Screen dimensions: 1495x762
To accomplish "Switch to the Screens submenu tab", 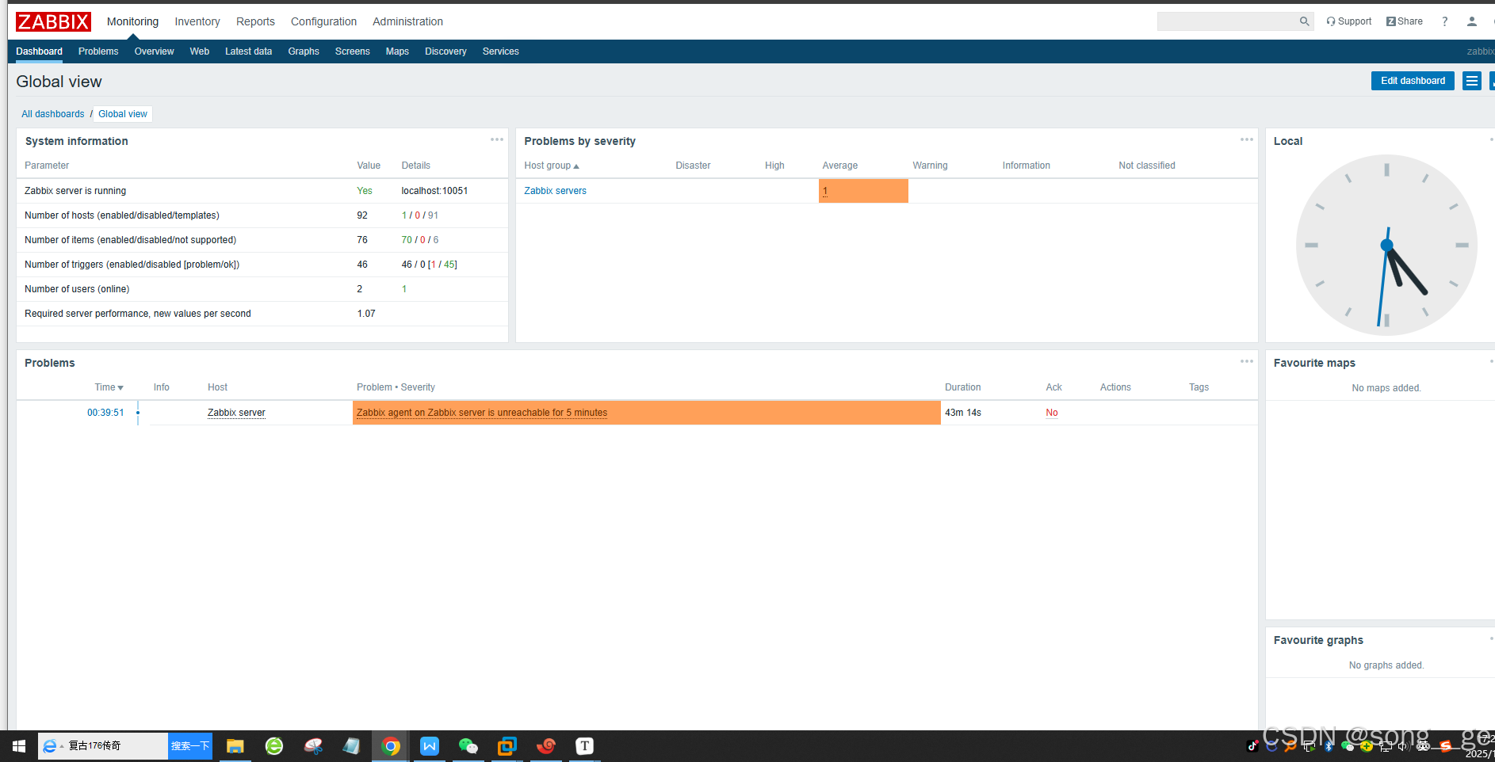I will [x=352, y=51].
